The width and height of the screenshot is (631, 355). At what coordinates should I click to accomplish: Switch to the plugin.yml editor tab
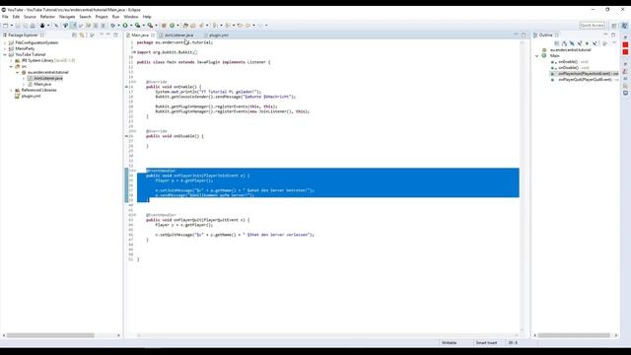(219, 35)
